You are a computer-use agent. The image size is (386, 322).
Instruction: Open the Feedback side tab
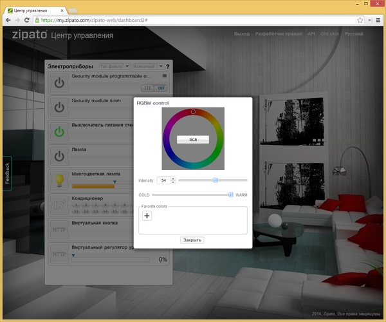tap(7, 173)
